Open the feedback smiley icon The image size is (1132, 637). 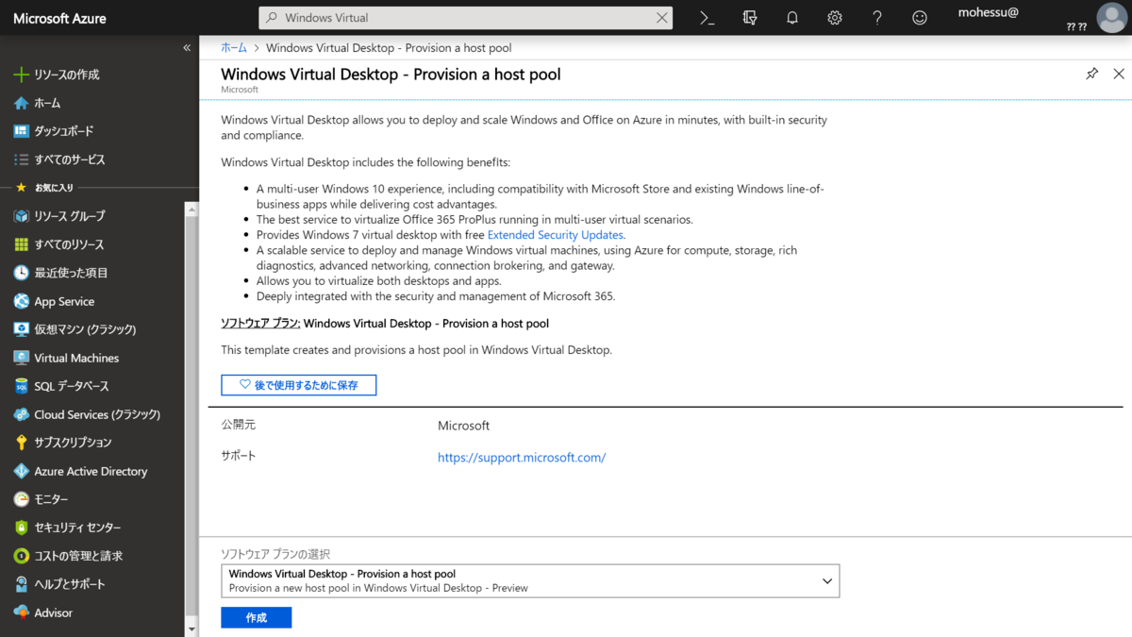[x=920, y=17]
